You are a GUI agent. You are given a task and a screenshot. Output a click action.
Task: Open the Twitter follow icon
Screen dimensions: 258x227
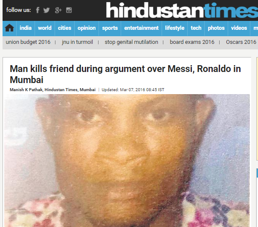(x=46, y=10)
